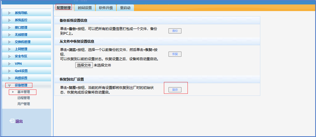The width and height of the screenshot is (316, 137).
Task: Expand the 无线管理 menu section
Action: [26, 35]
